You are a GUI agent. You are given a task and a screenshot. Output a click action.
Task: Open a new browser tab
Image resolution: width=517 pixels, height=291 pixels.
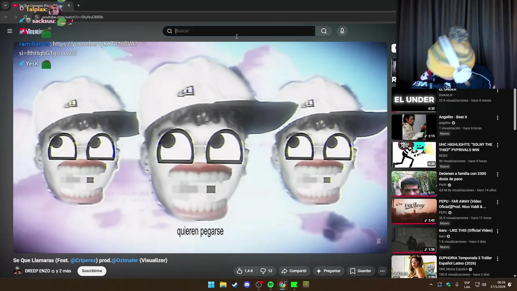(78, 6)
